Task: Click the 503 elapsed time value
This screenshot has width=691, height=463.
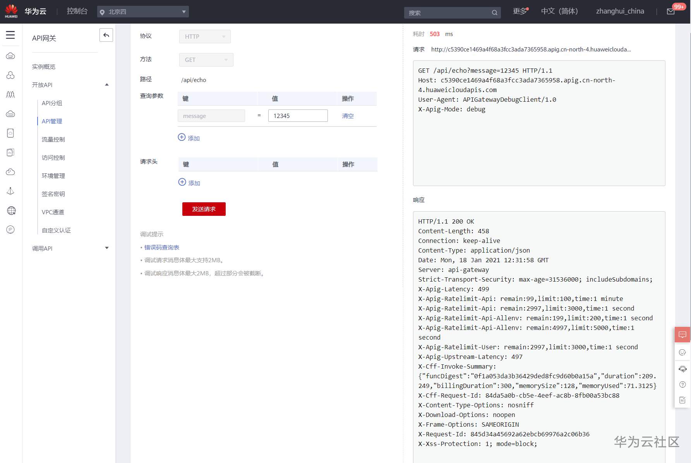Action: click(x=435, y=34)
